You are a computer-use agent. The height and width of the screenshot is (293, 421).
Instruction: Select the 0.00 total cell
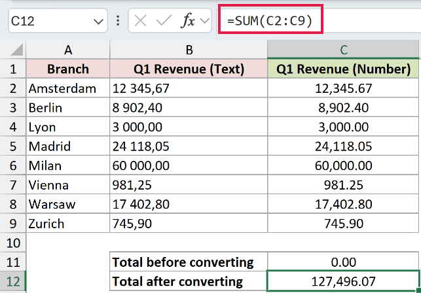(343, 262)
